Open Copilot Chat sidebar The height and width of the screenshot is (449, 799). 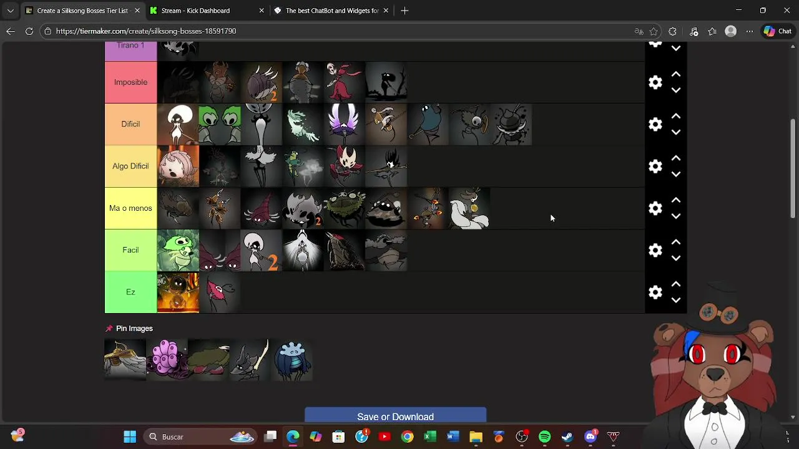click(778, 31)
